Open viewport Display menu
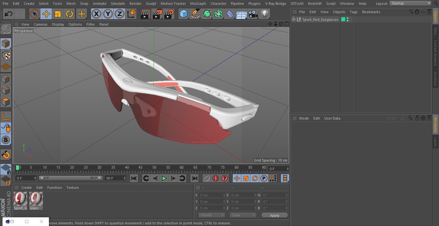 (58, 24)
